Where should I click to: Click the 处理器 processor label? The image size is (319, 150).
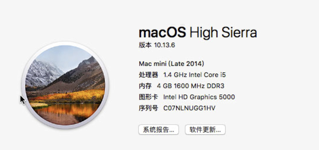click(148, 75)
